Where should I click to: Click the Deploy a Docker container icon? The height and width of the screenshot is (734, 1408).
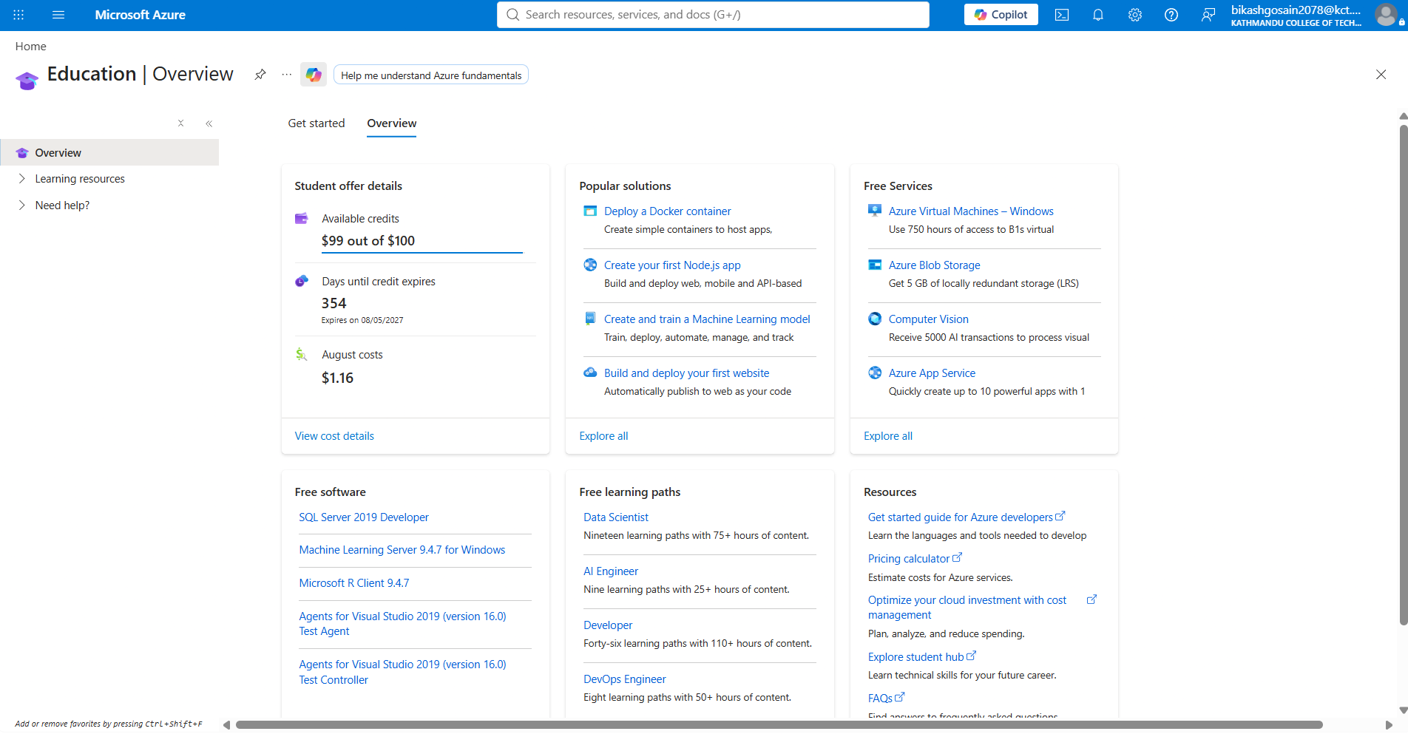click(x=590, y=211)
